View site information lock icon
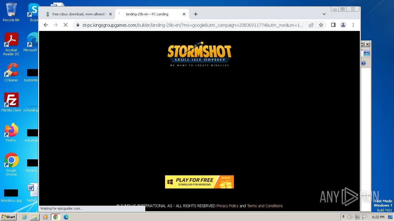394x221 pixels. [x=78, y=25]
